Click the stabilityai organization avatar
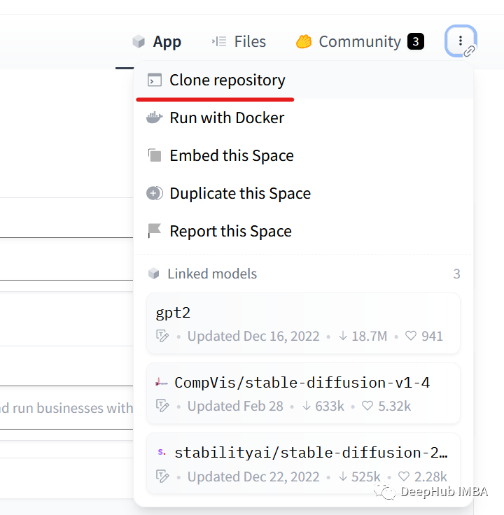This screenshot has width=504, height=515. [161, 452]
